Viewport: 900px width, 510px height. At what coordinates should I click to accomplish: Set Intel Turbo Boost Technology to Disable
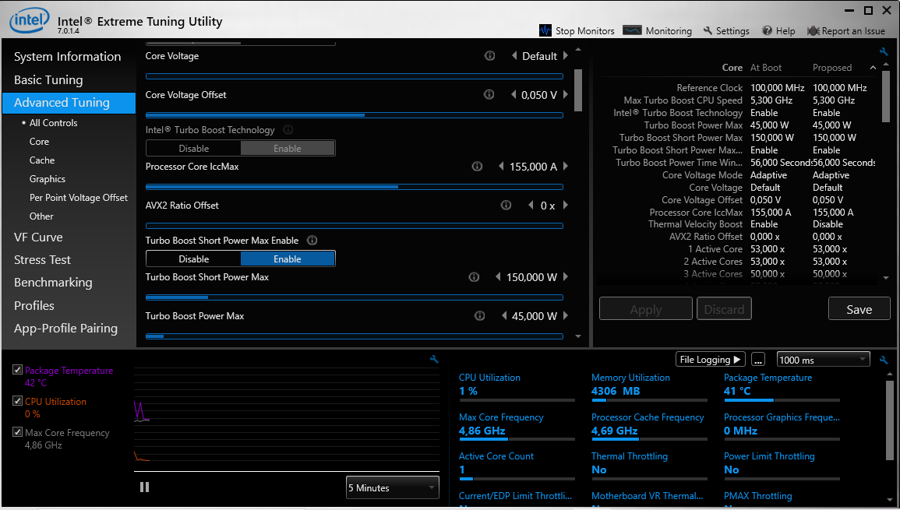click(193, 148)
